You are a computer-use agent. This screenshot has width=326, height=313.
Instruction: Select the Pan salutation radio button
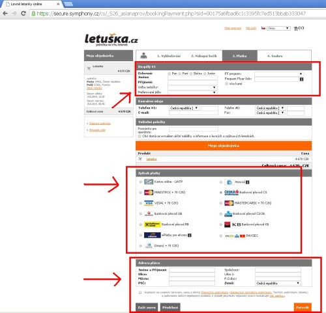(170, 74)
